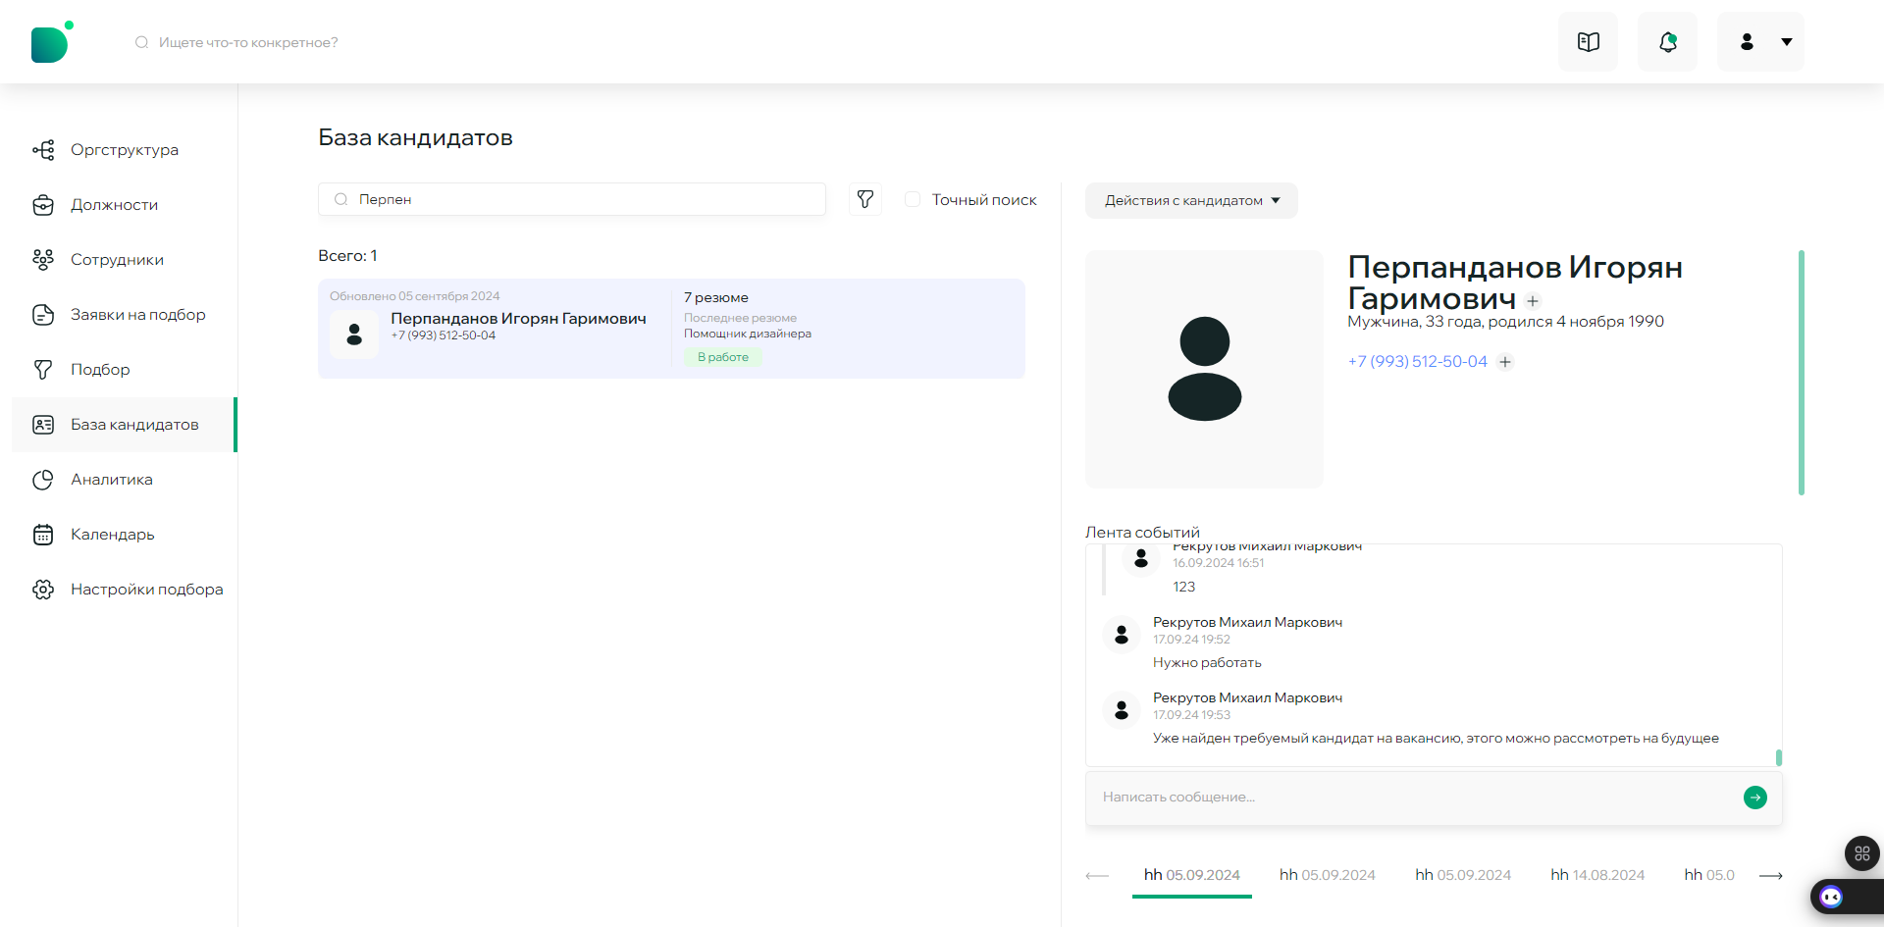1884x927 pixels.
Task: Open user profile menu
Action: click(x=1760, y=42)
